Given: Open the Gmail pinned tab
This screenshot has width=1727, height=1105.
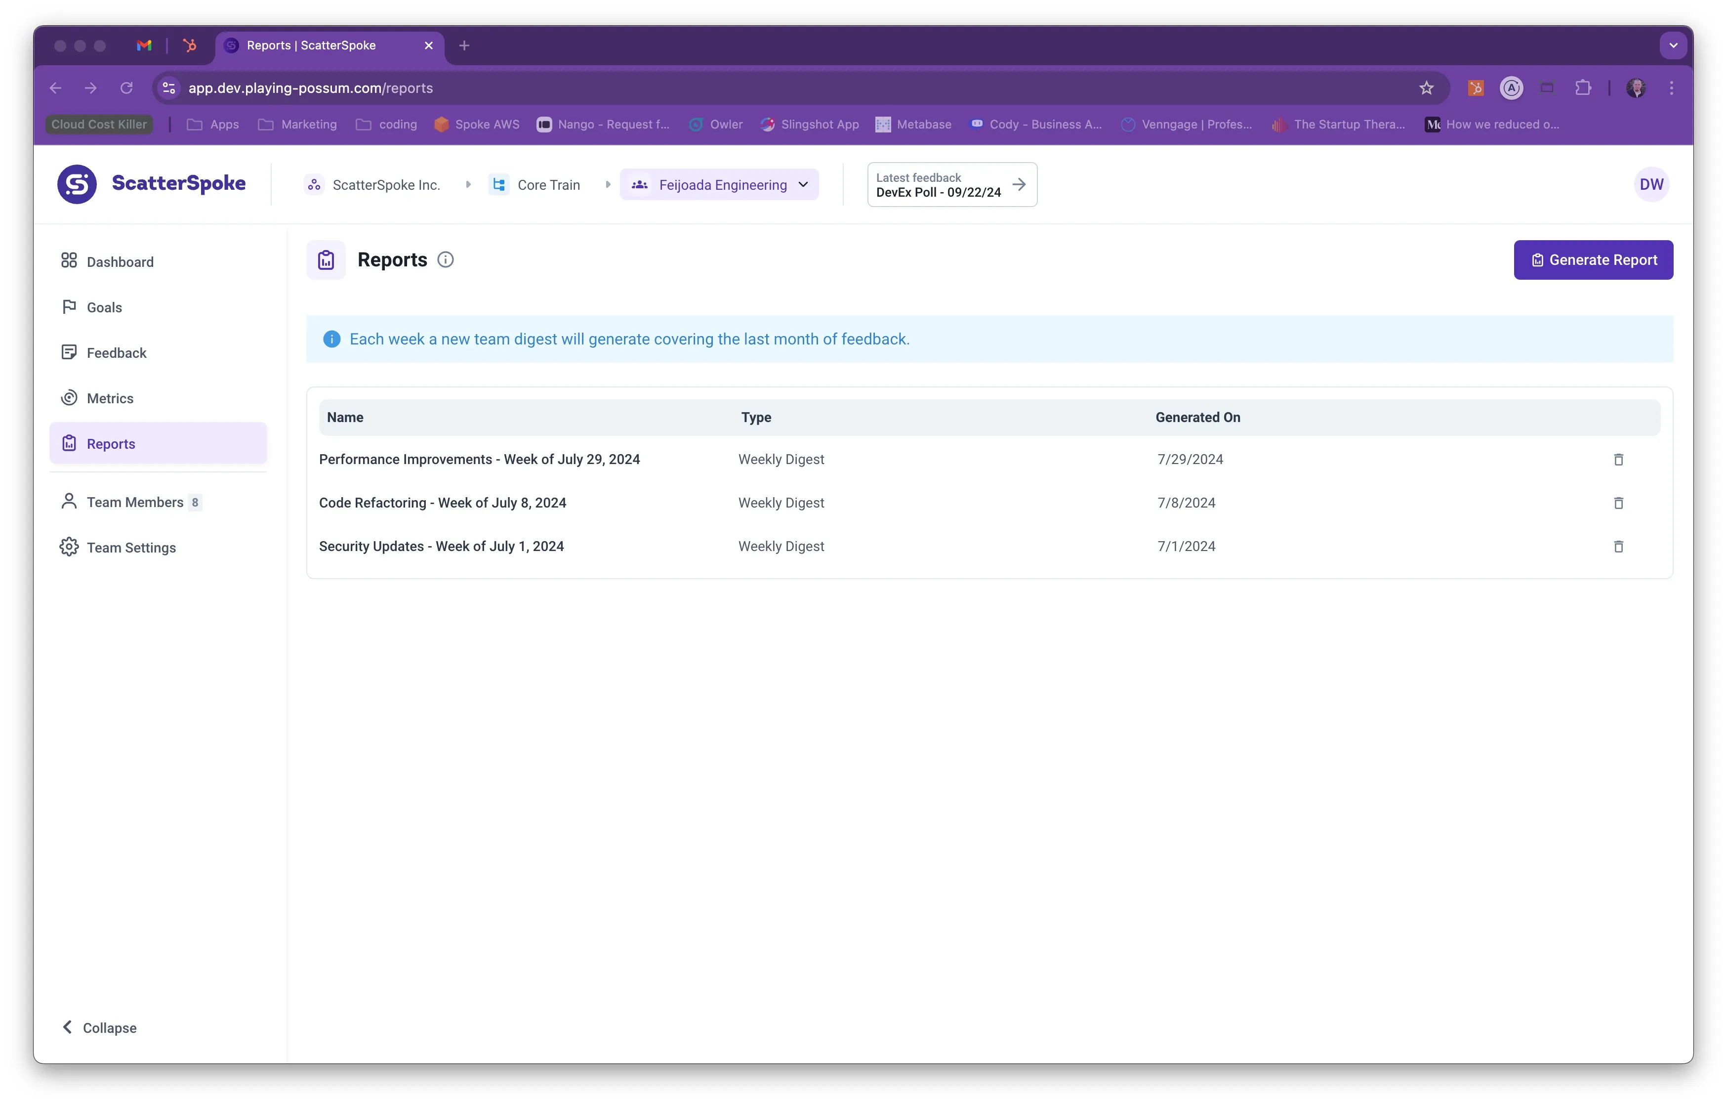Looking at the screenshot, I should (x=144, y=45).
